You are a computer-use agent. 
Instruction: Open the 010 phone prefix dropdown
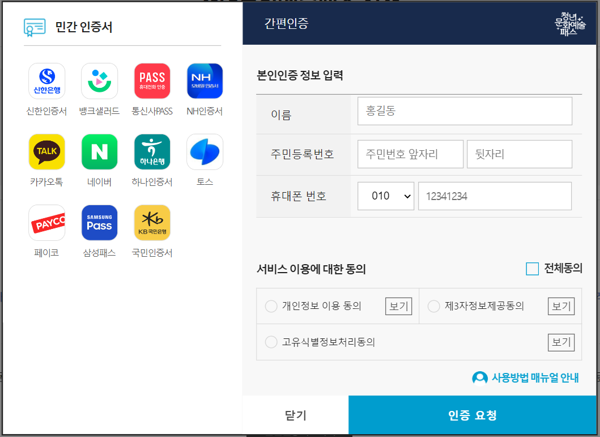click(386, 196)
